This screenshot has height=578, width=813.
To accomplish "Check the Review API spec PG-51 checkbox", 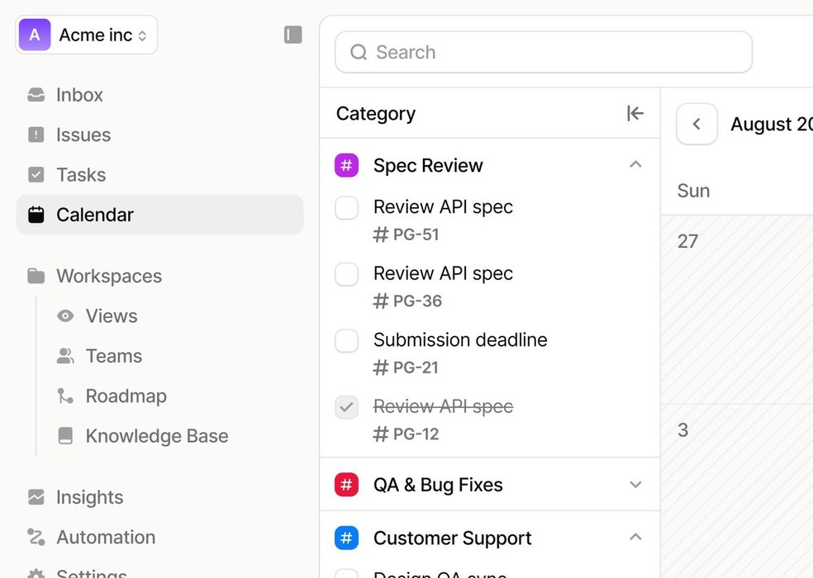I will 346,208.
